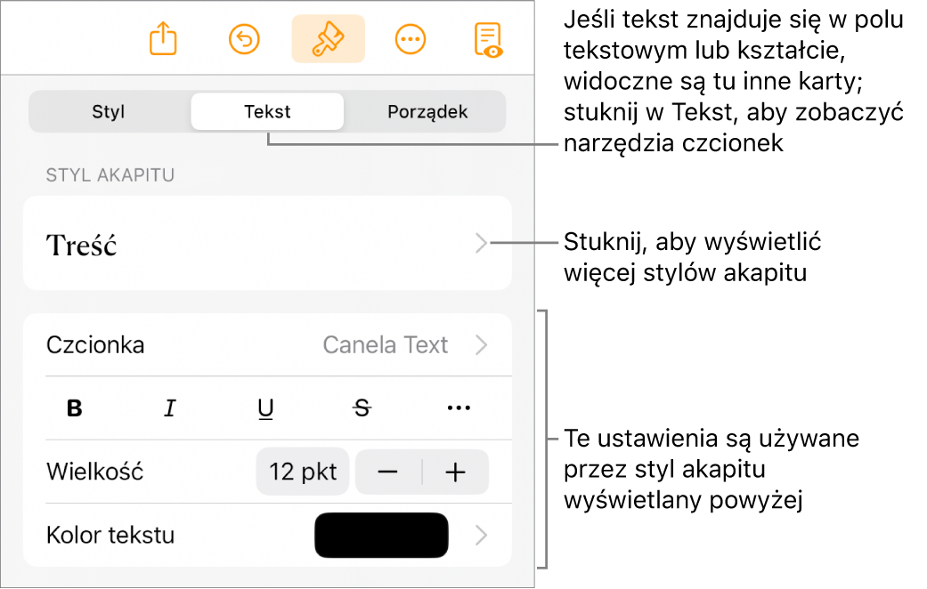Select the Tekst tab
The height and width of the screenshot is (589, 927).
pyautogui.click(x=267, y=111)
